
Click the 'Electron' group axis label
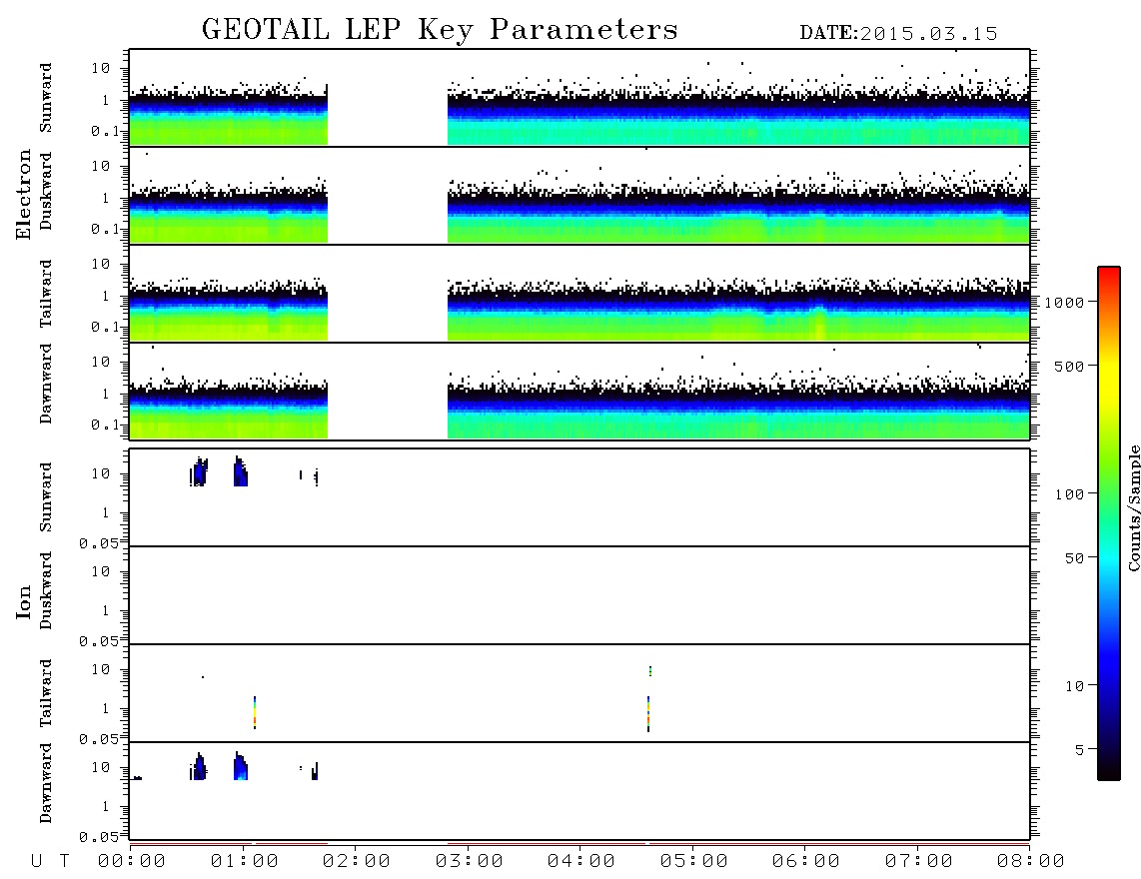coord(24,195)
